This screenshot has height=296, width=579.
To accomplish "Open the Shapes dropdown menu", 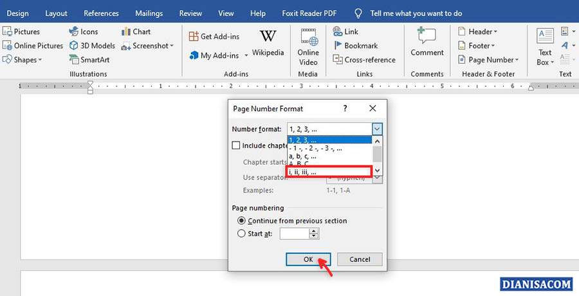I will 23,60.
